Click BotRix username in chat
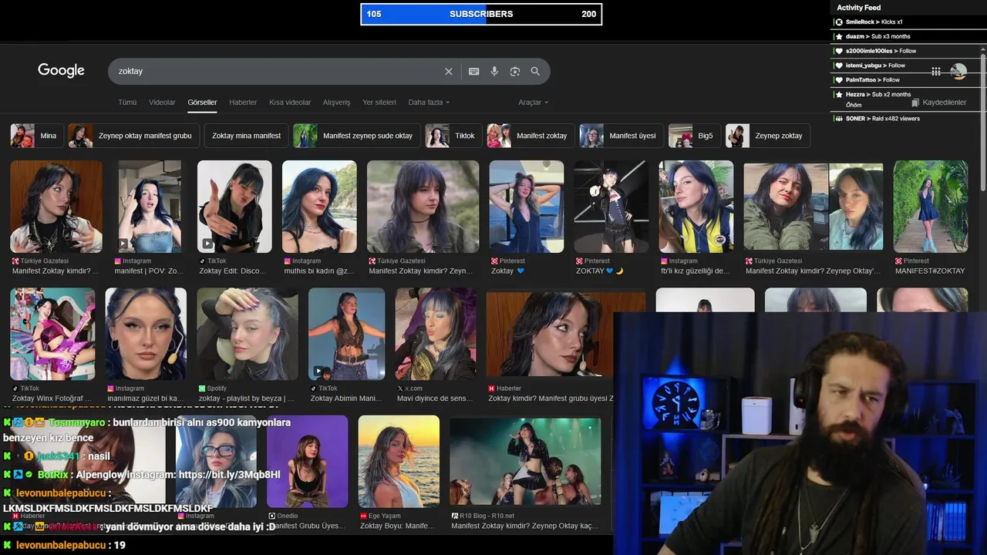Screen dimensions: 987x555 [53, 475]
